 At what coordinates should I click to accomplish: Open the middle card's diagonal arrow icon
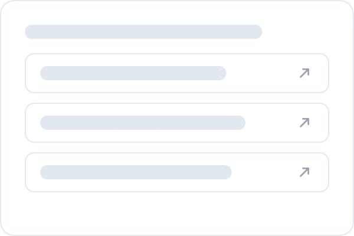point(304,123)
